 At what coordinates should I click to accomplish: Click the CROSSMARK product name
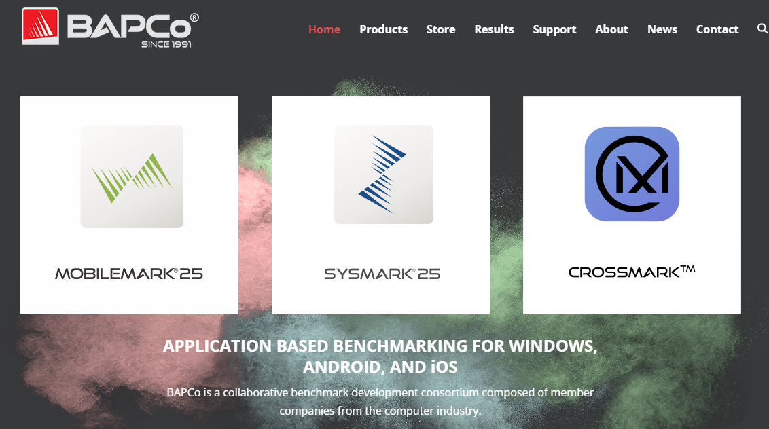[x=632, y=272]
